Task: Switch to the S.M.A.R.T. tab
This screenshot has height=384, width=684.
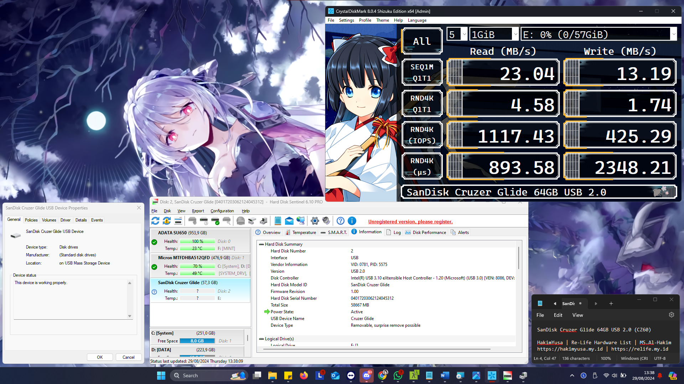Action: tap(333, 233)
